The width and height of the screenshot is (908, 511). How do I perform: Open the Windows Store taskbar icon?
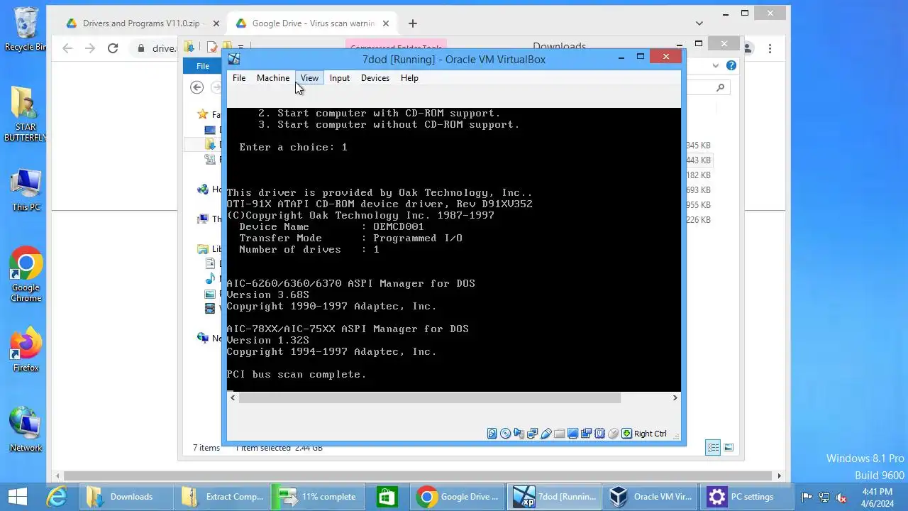[387, 497]
